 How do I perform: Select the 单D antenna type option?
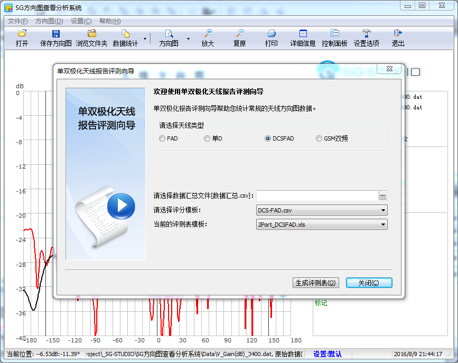tap(207, 138)
